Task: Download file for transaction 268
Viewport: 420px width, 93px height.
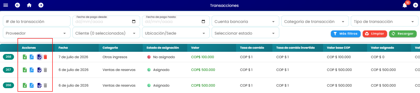Action: [25, 57]
